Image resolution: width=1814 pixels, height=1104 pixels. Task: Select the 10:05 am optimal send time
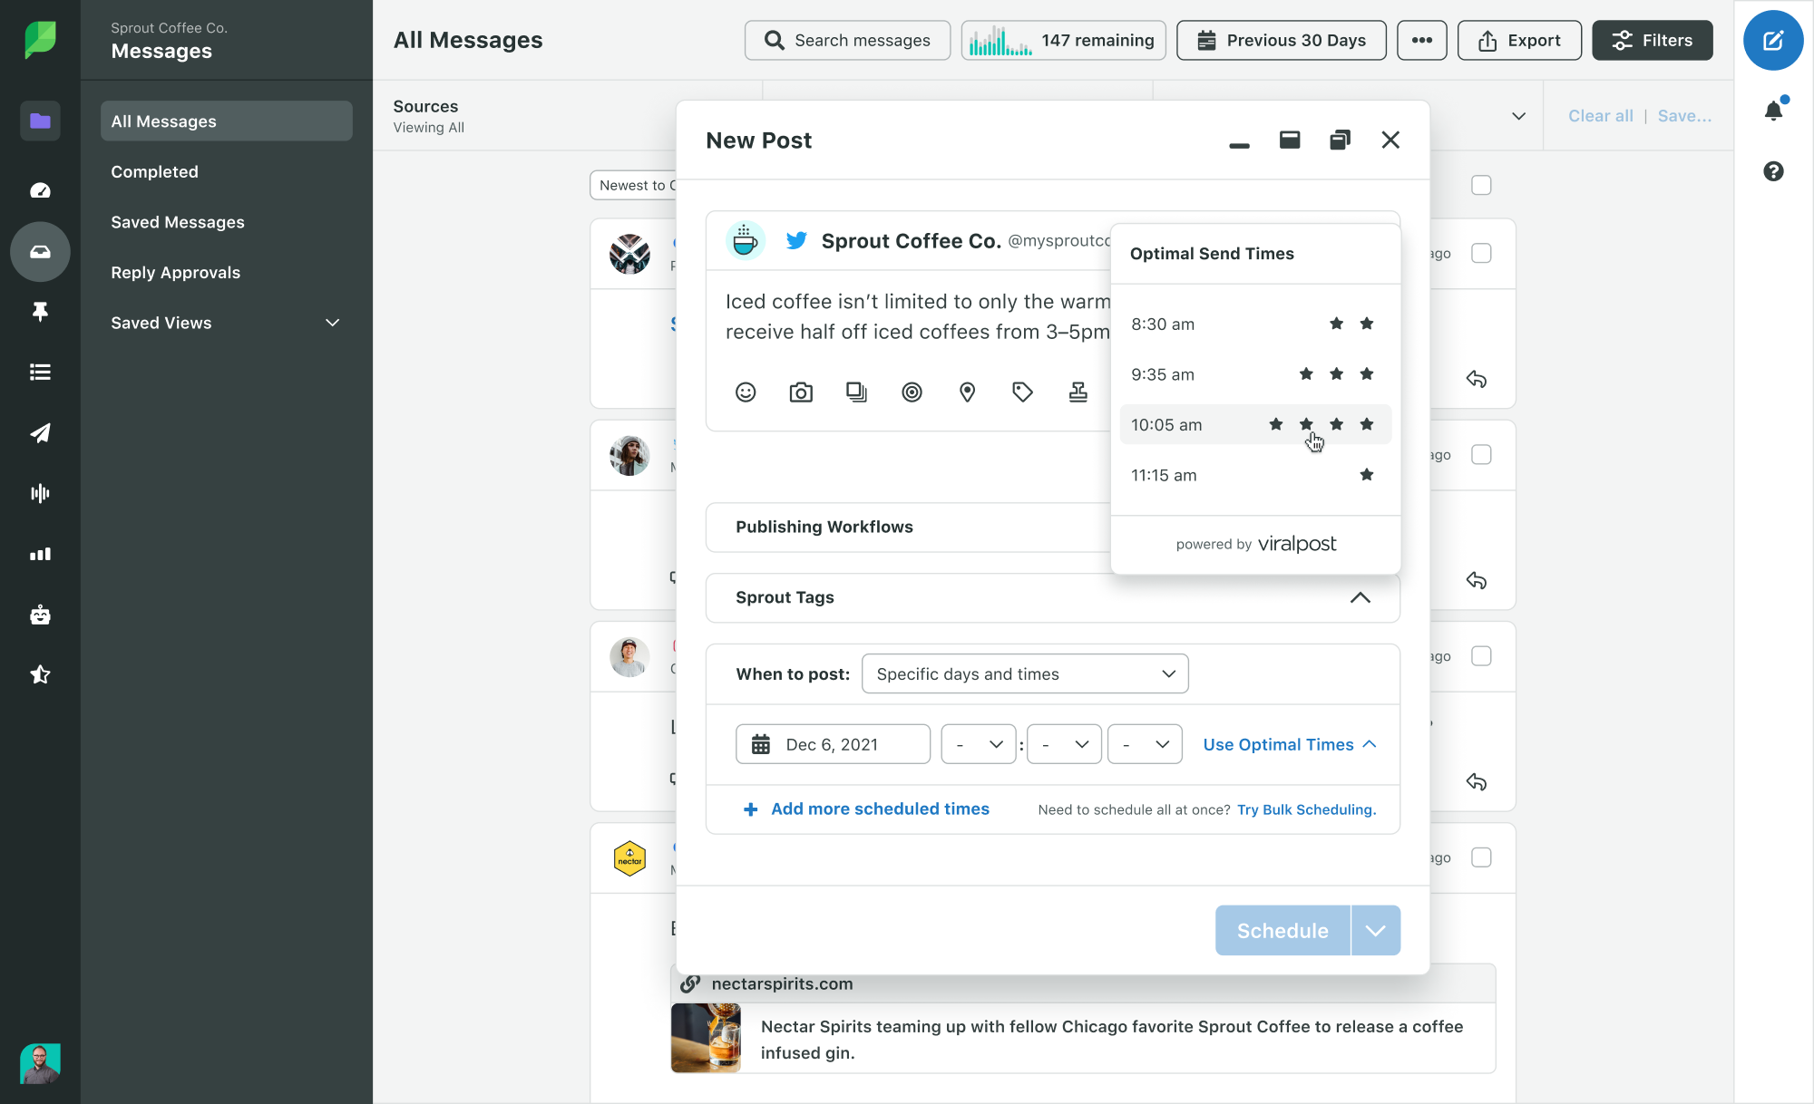click(1253, 424)
